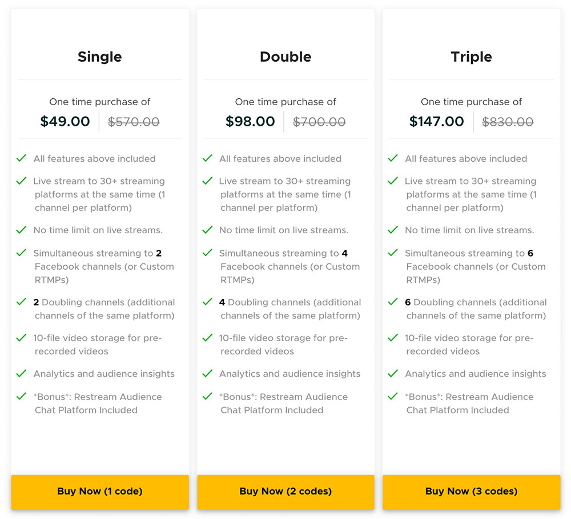Click the $147.00 price
The height and width of the screenshot is (519, 571).
(437, 122)
